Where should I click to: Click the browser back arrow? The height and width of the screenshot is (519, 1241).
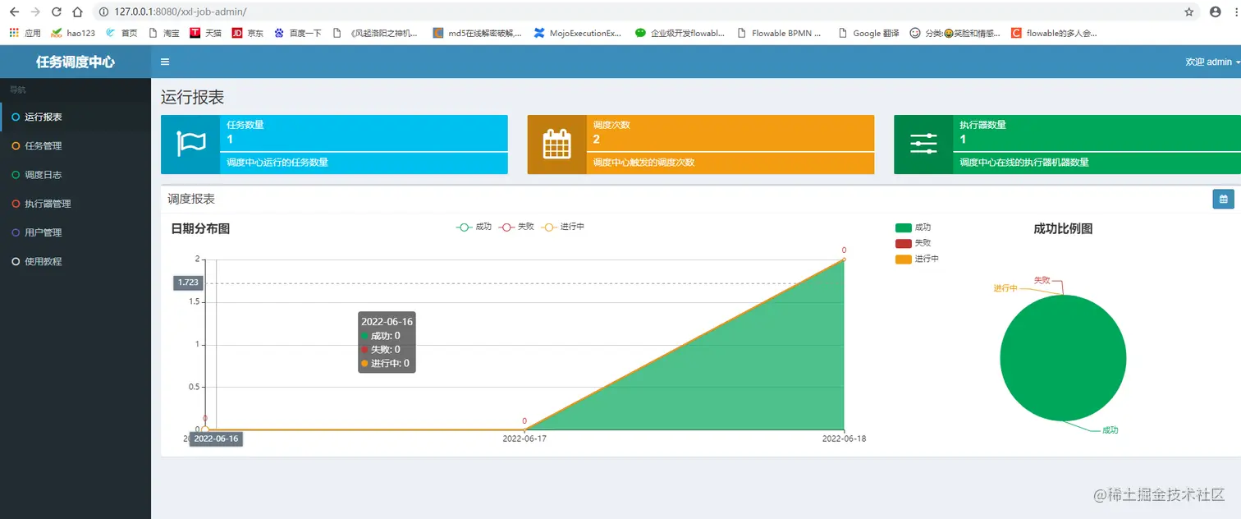point(14,12)
